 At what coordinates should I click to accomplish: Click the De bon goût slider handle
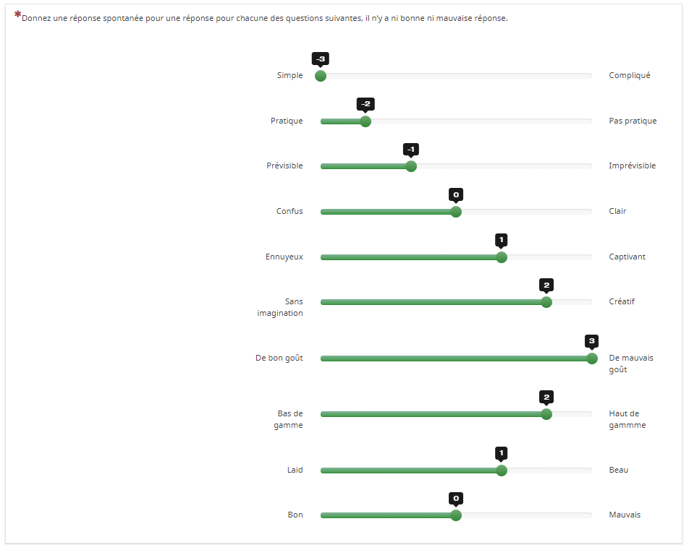592,358
